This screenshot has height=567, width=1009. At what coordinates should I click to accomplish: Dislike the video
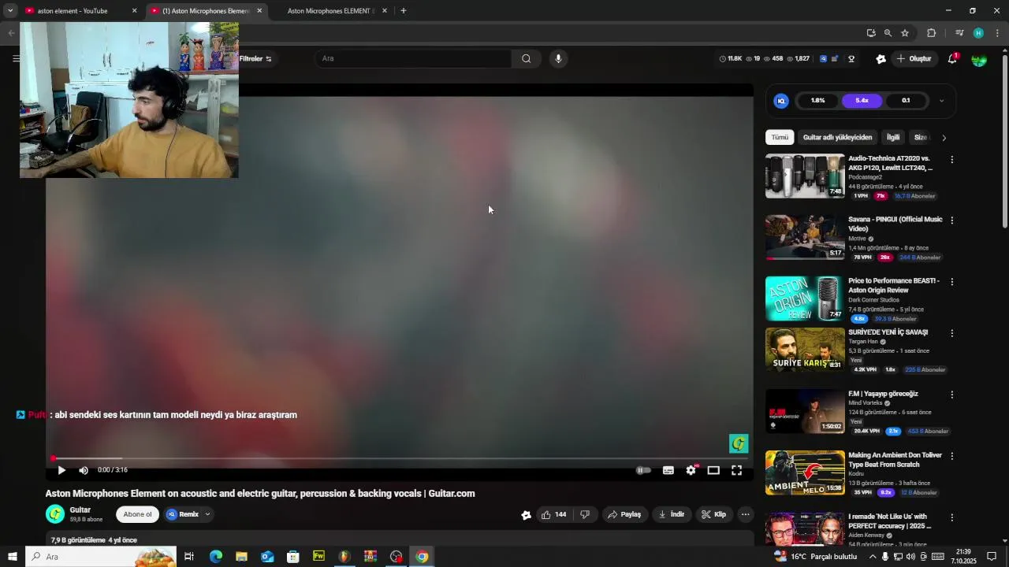point(585,514)
